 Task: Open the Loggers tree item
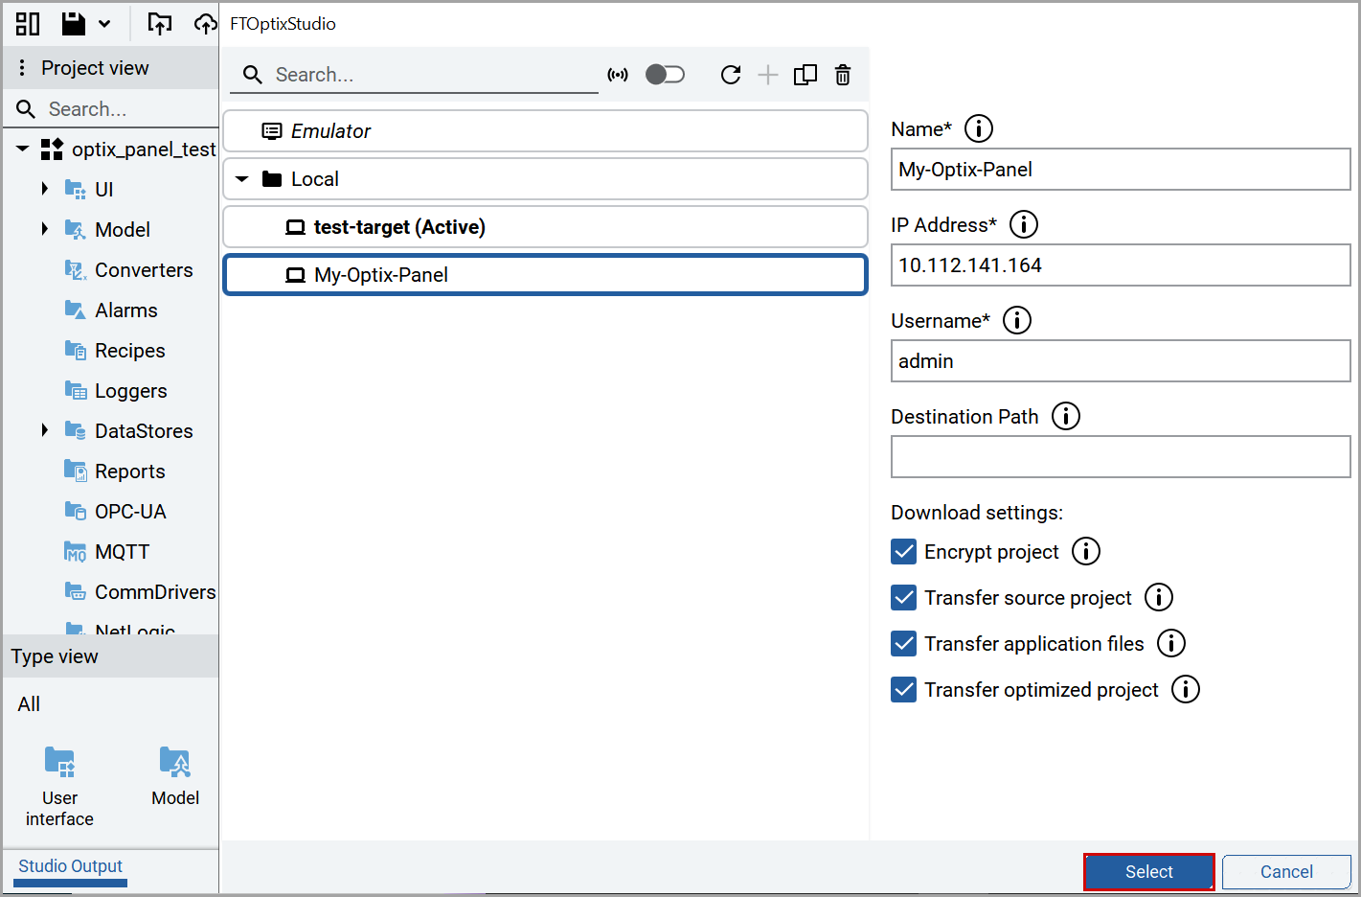(131, 391)
